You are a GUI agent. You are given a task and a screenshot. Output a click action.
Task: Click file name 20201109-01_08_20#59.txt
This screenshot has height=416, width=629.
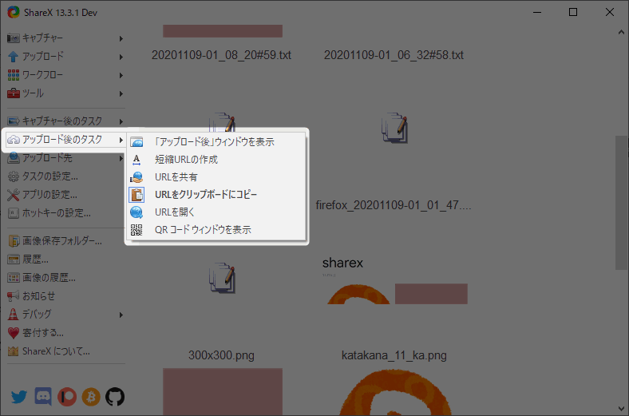(221, 55)
